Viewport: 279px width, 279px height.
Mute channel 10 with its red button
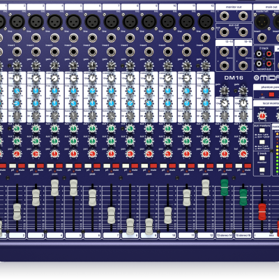point(172,166)
